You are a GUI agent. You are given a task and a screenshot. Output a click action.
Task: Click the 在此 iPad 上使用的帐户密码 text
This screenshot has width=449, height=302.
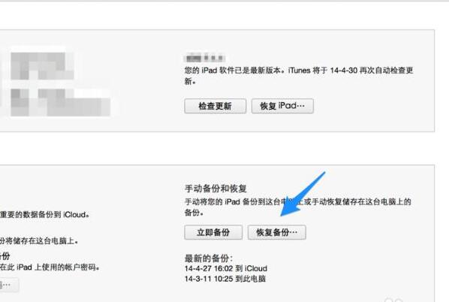[50, 267]
